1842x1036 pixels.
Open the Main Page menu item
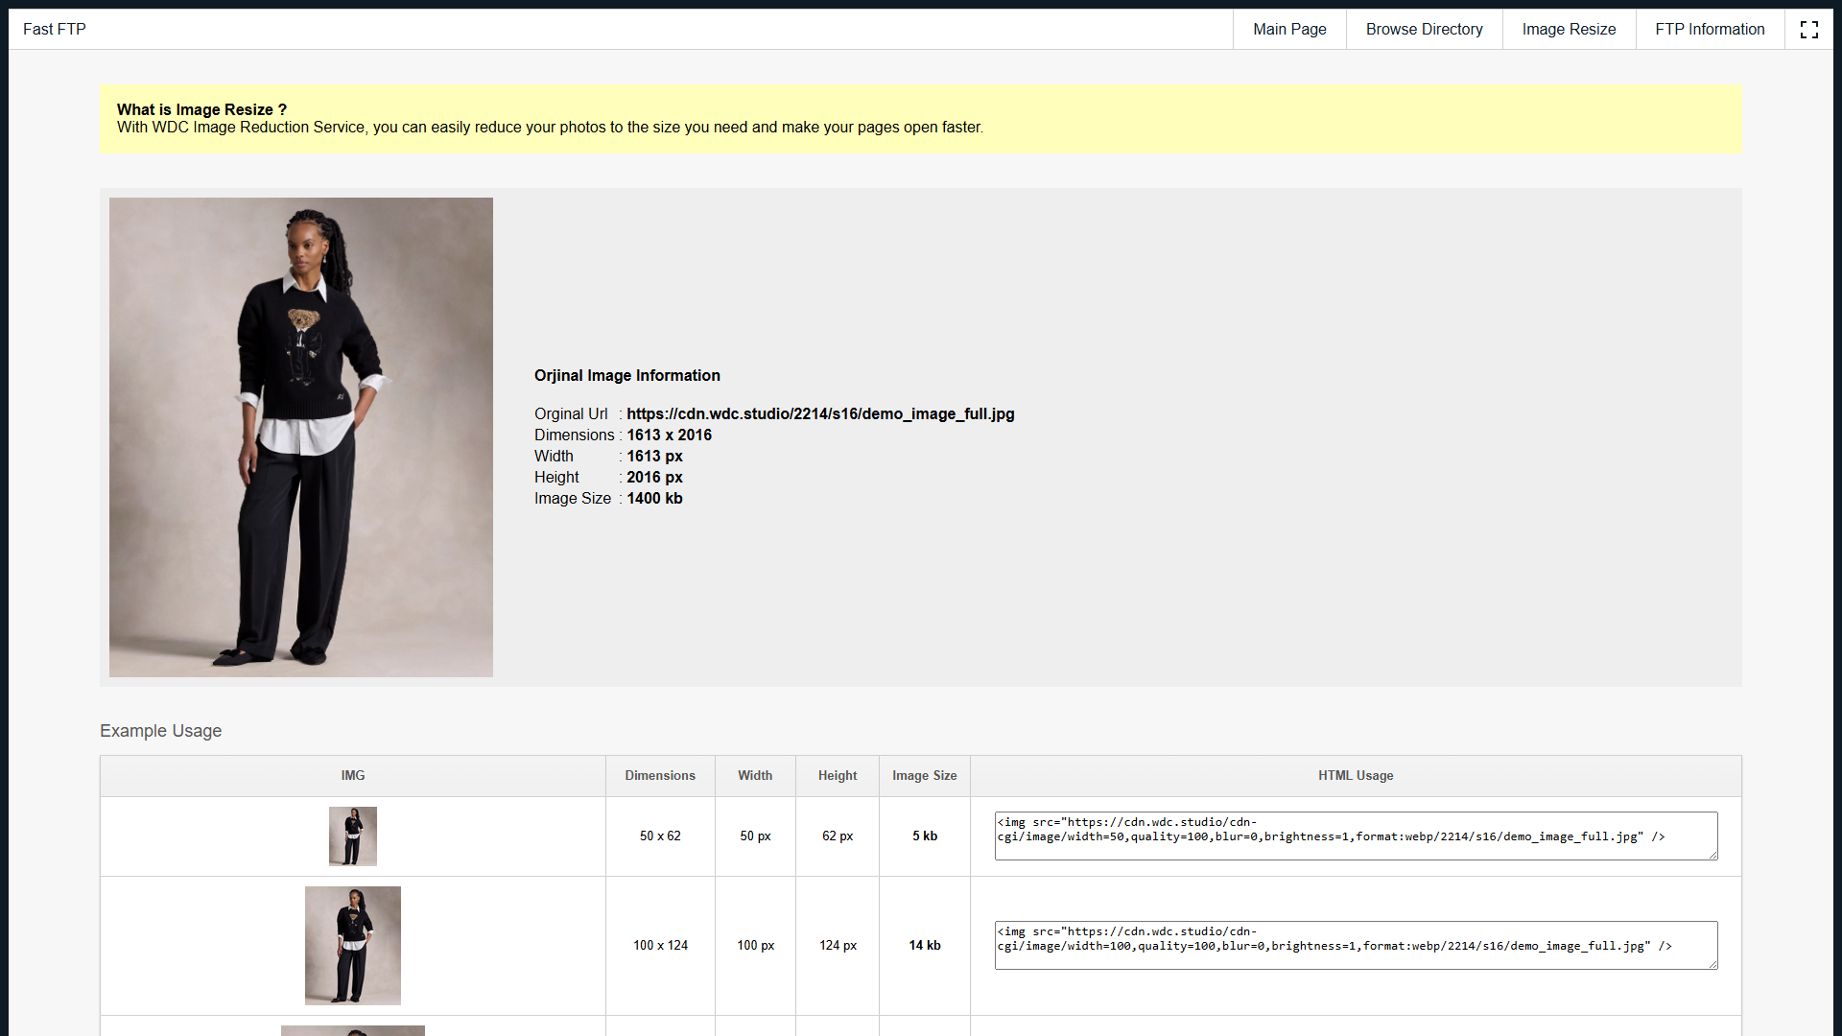[x=1289, y=30]
